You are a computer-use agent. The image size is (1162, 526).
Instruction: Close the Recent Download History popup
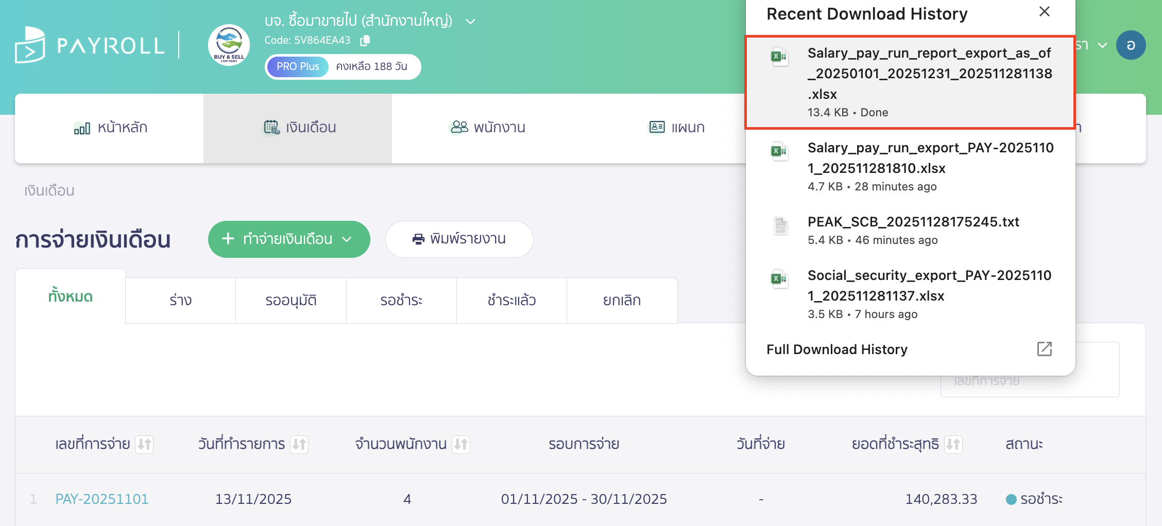(x=1044, y=12)
